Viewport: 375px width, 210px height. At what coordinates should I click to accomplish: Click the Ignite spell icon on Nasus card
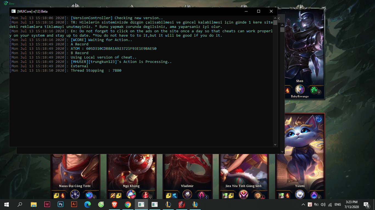(x=62, y=196)
